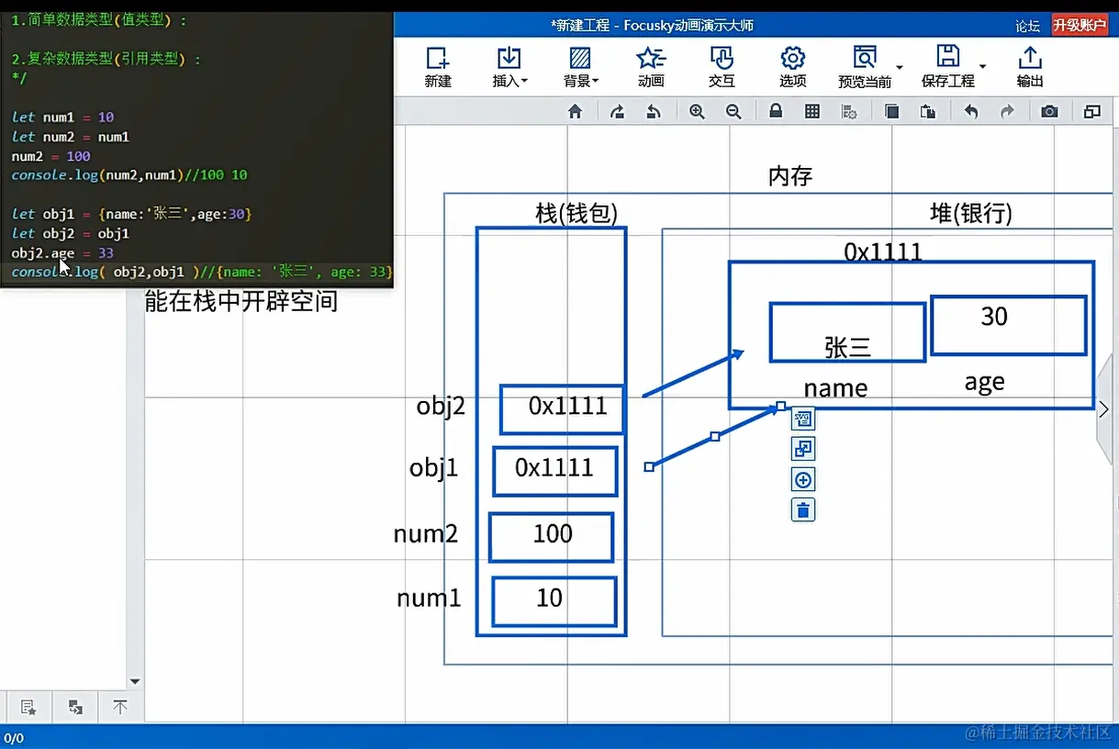Click the redo arrow icon
Viewport: 1119px width, 749px height.
point(1007,112)
